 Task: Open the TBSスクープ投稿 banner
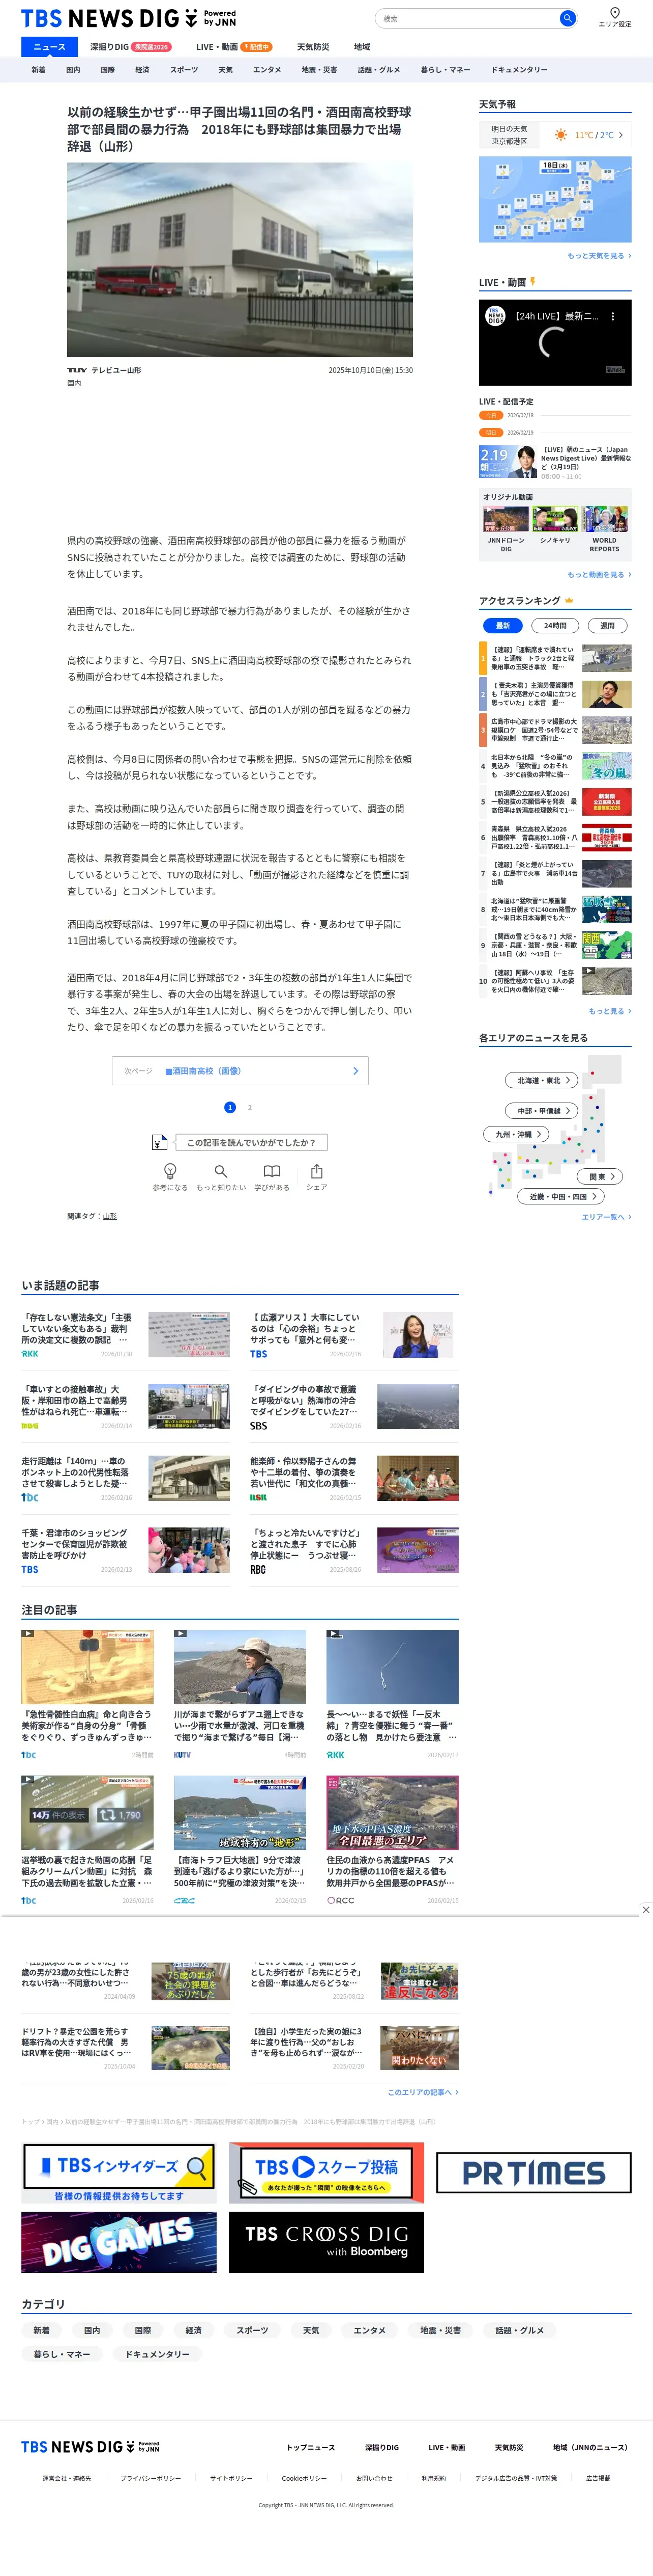[x=326, y=2173]
